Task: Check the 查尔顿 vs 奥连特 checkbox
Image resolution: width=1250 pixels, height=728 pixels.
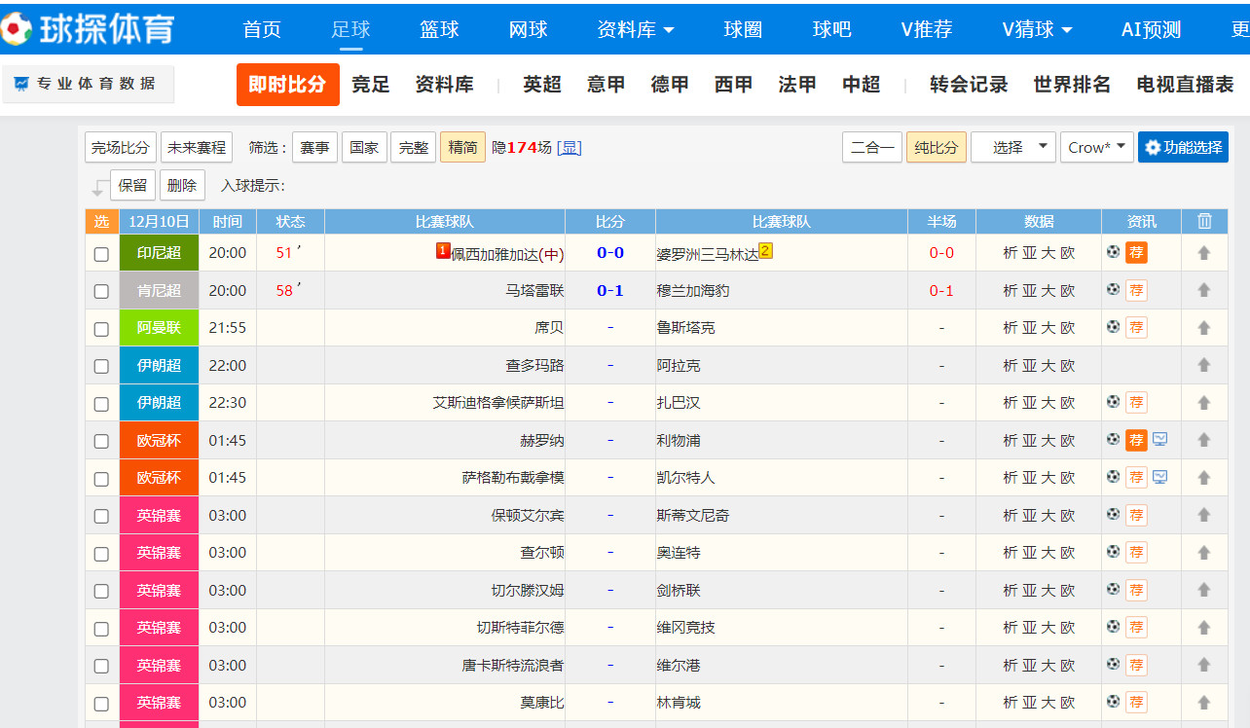Action: pyautogui.click(x=101, y=554)
